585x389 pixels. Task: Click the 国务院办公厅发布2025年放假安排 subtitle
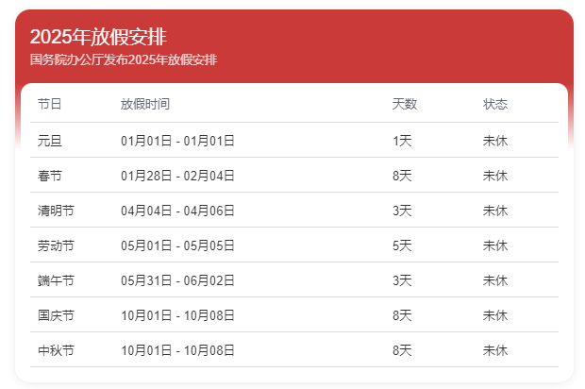coord(124,60)
